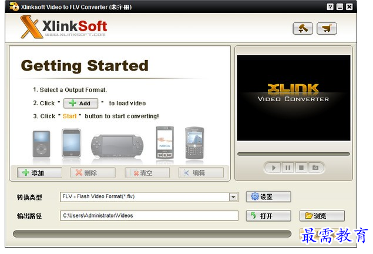Click the output path input field
Screen dimensions: 373x254
[149, 216]
